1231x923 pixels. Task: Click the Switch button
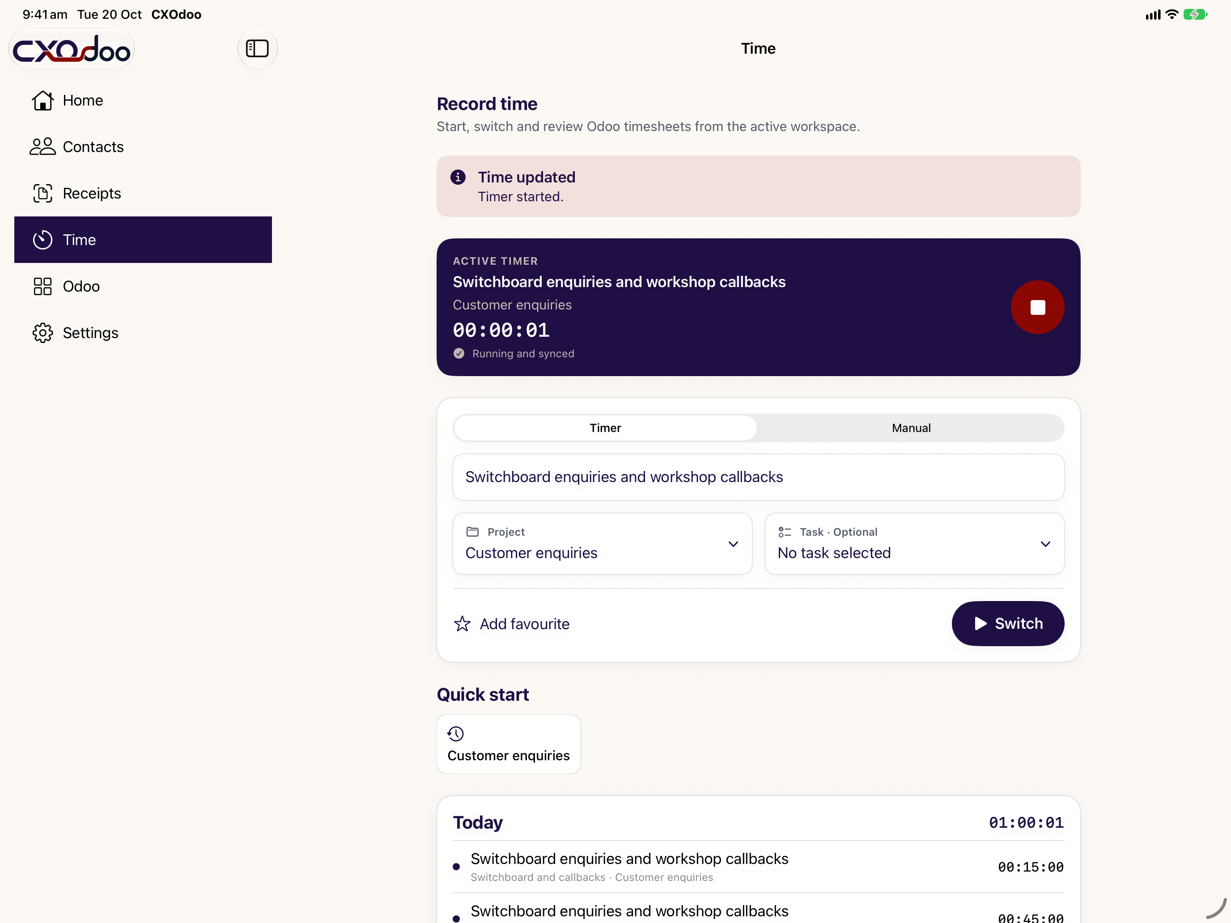(x=1008, y=623)
